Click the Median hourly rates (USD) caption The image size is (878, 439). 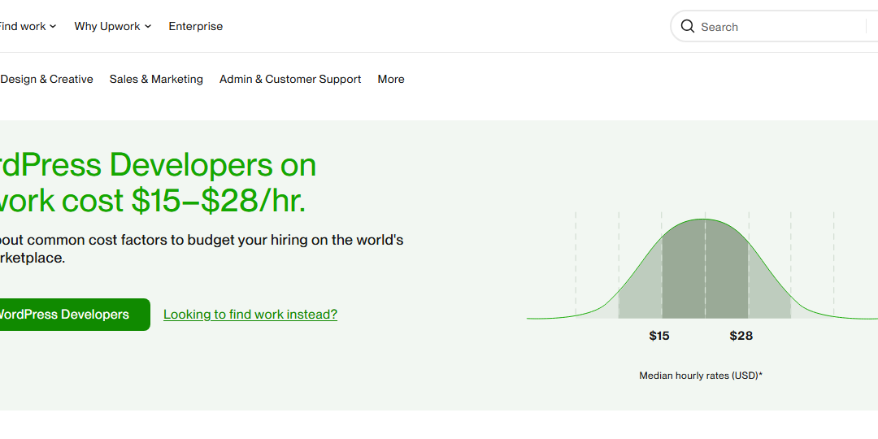[701, 376]
